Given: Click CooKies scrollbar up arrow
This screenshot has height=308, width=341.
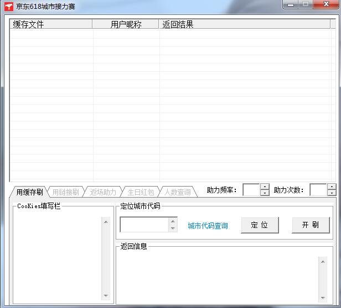Looking at the screenshot, I should point(106,222).
